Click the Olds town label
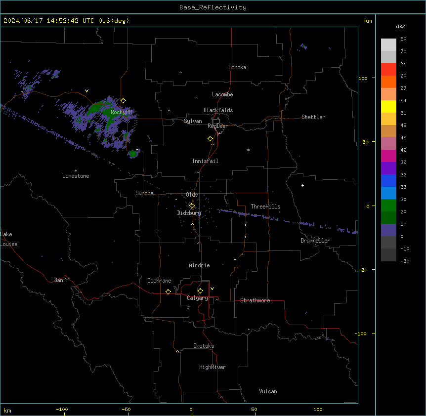This screenshot has width=426, height=416. click(x=192, y=195)
